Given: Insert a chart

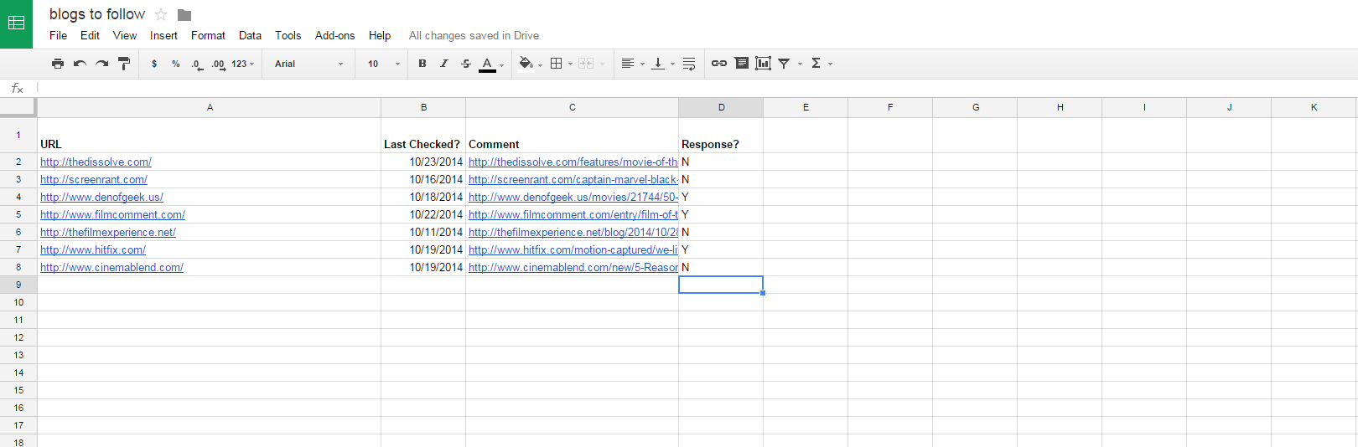Looking at the screenshot, I should [763, 64].
